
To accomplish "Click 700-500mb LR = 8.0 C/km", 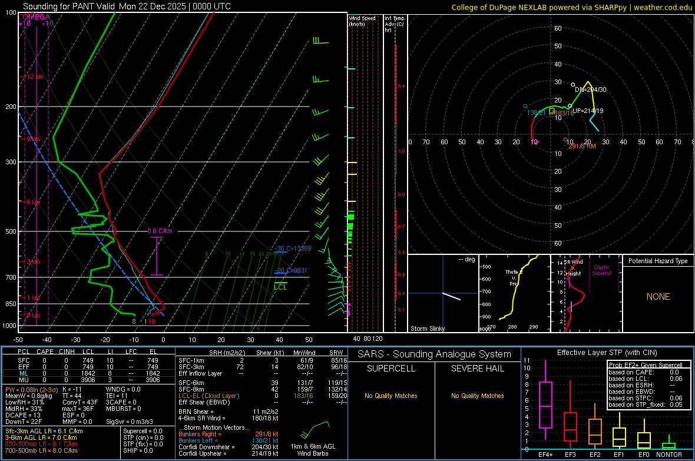I will point(41,450).
